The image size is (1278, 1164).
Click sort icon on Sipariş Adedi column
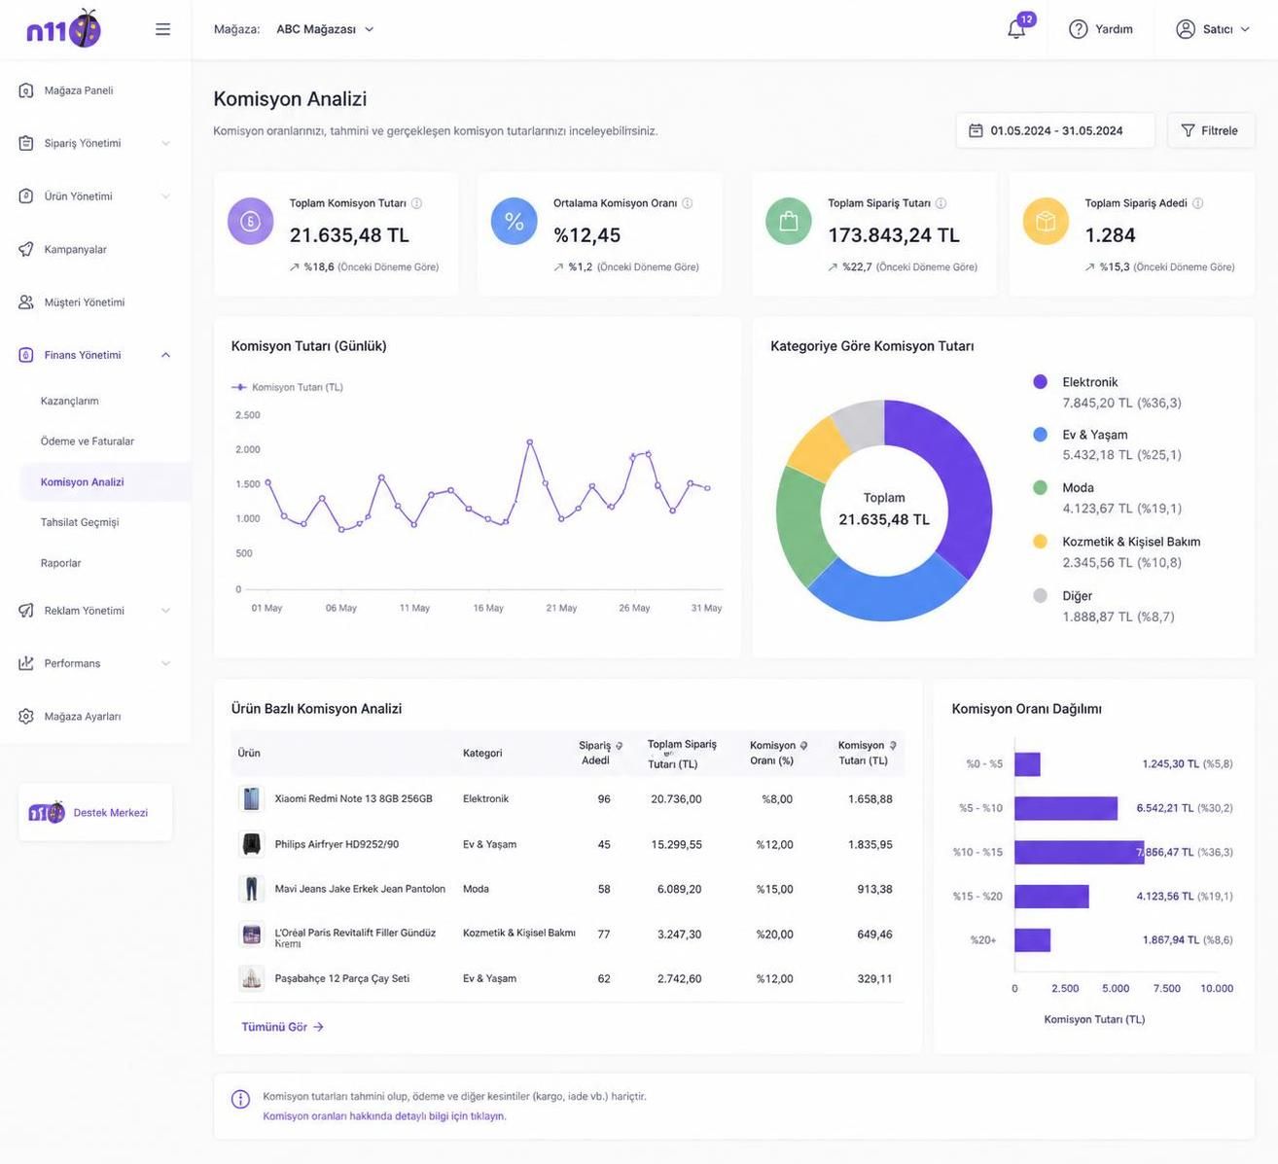619,746
